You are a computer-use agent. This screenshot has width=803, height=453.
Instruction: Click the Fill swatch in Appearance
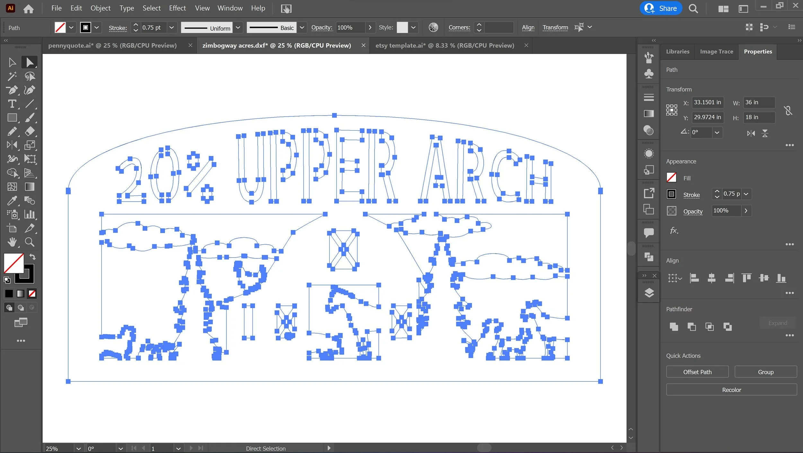672,178
